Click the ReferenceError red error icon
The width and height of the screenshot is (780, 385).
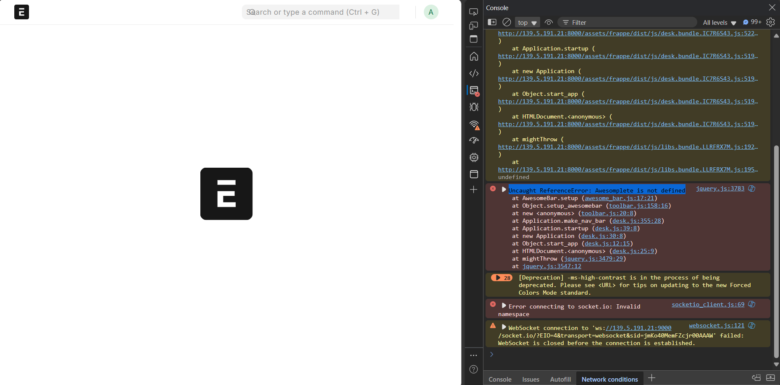(493, 189)
